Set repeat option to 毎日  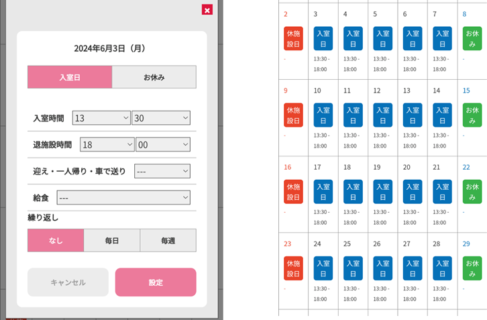coord(112,240)
